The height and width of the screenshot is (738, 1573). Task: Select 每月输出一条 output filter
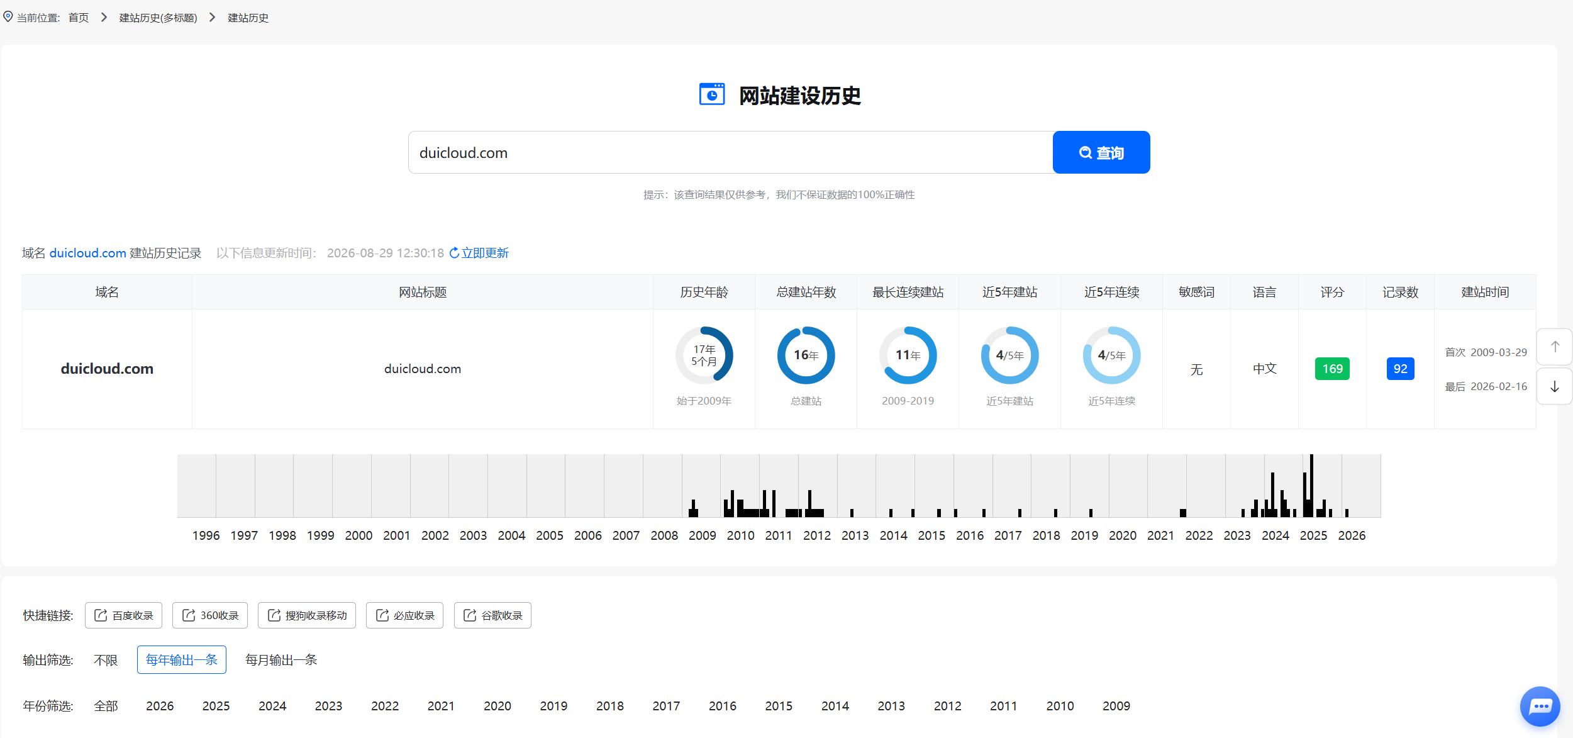coord(281,660)
